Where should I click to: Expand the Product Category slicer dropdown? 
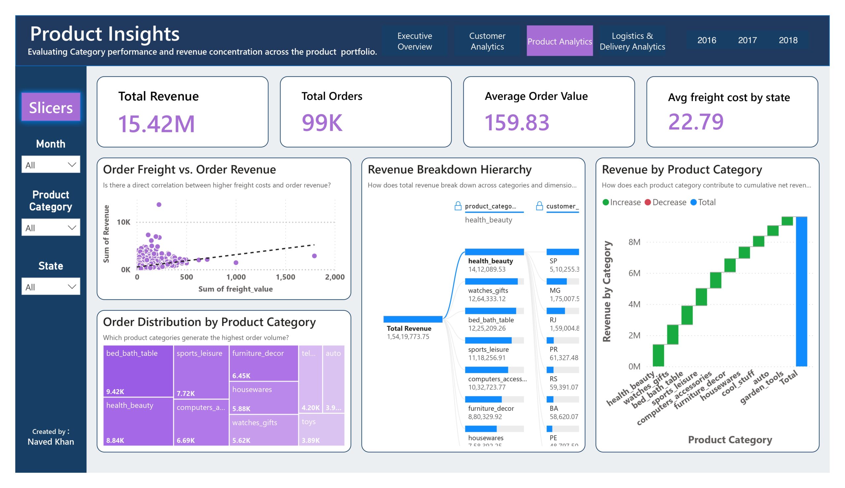tap(51, 228)
